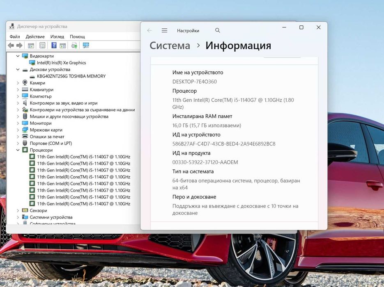384x287 pixels.
Task: Click the Settings processor value starting 11th Gen
Action: 233,103
